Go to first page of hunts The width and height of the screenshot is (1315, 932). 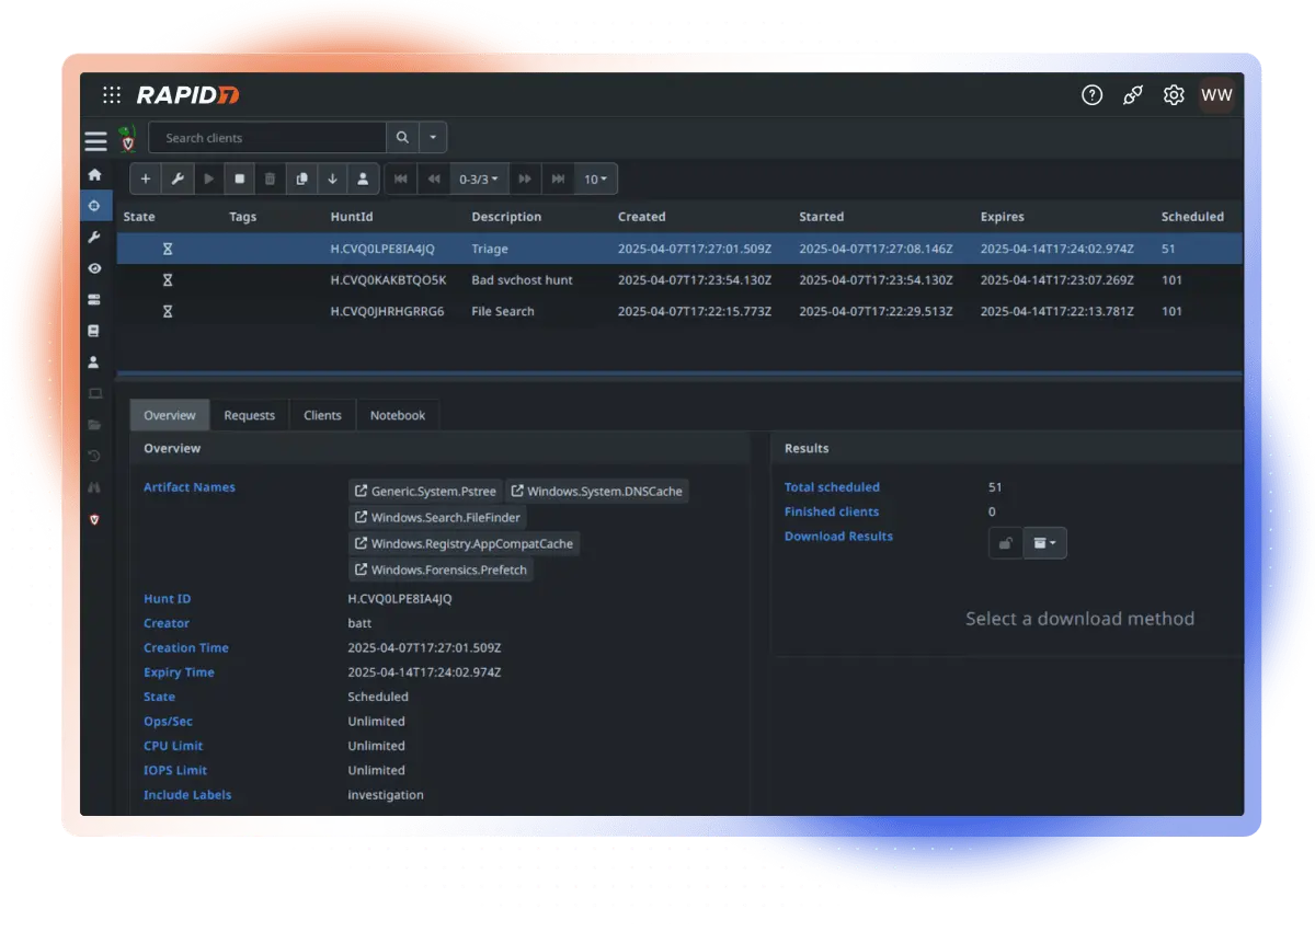point(401,179)
